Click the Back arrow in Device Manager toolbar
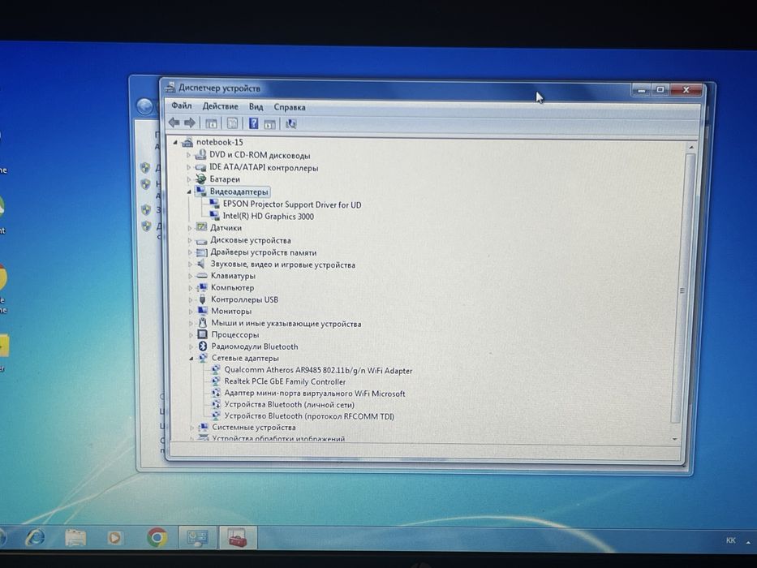This screenshot has height=568, width=757. tap(174, 123)
